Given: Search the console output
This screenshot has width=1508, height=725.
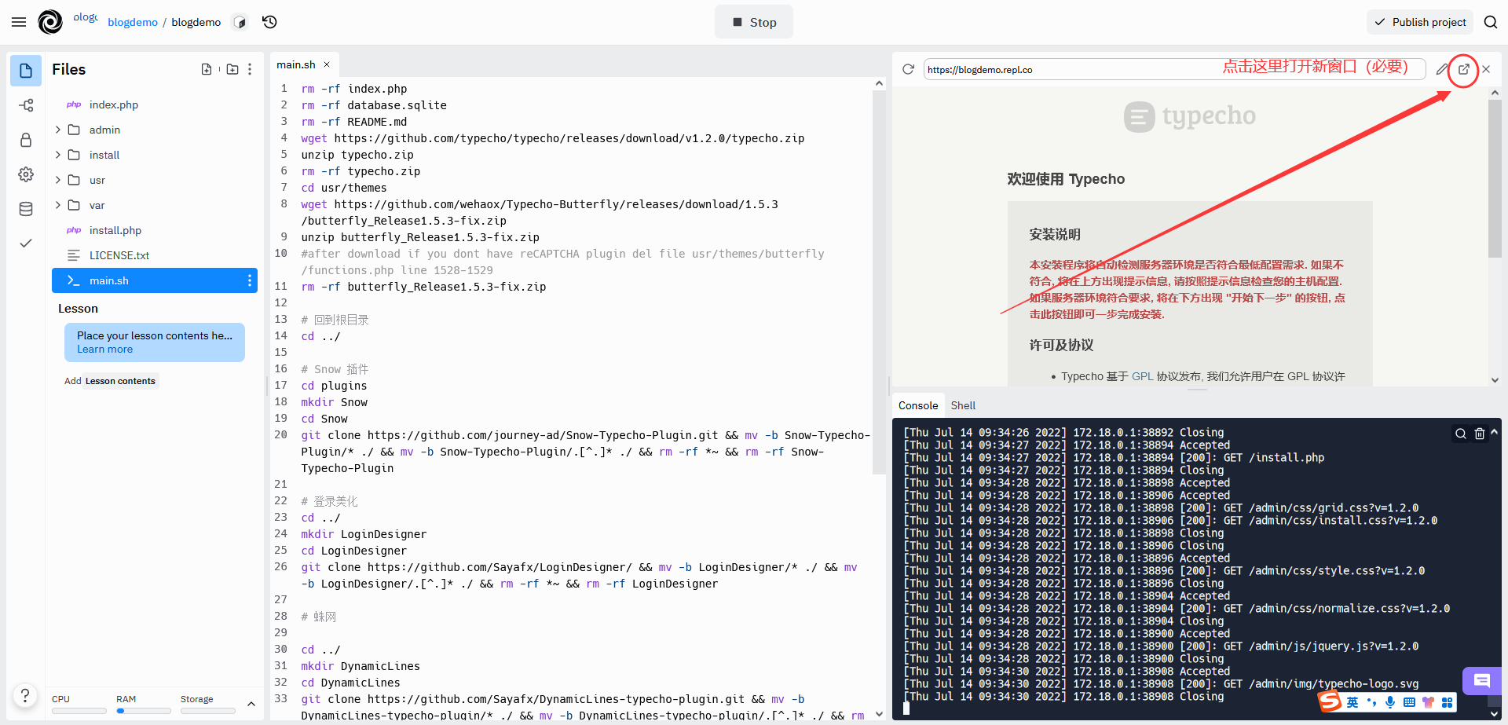Looking at the screenshot, I should [x=1461, y=434].
